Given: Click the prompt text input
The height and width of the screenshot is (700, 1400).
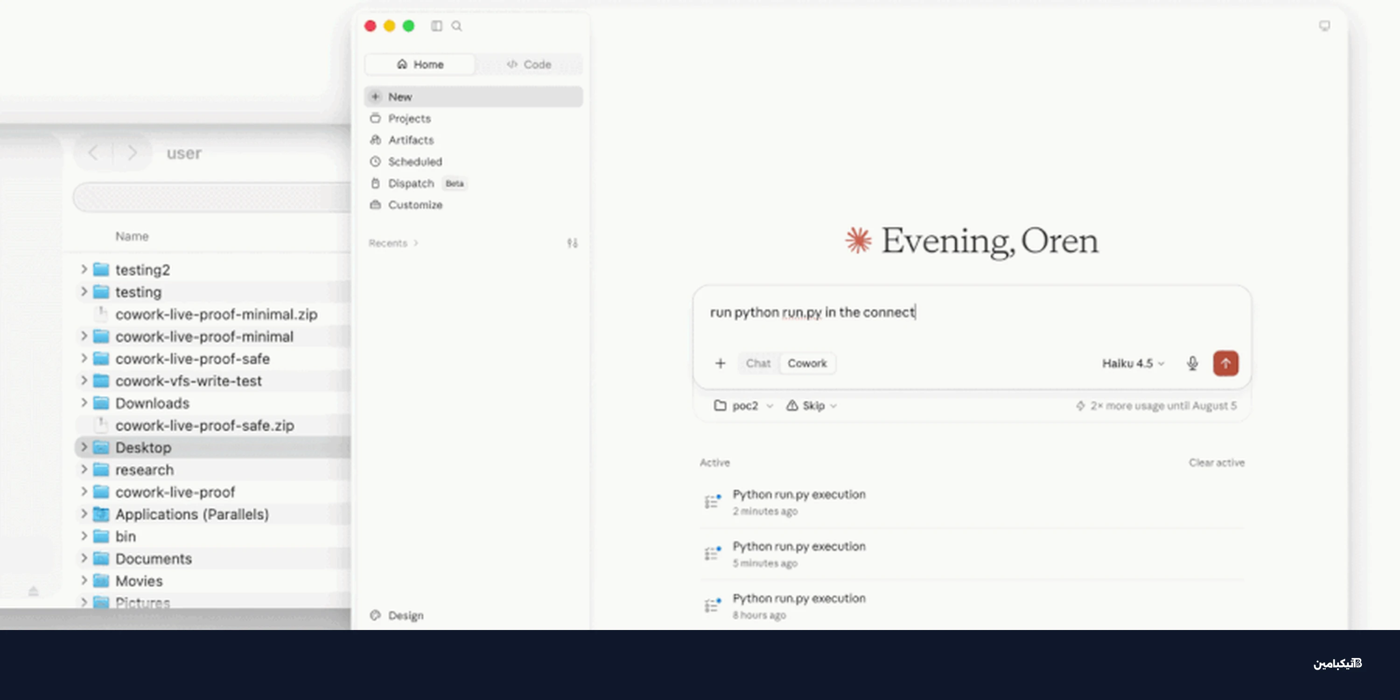Looking at the screenshot, I should (x=971, y=313).
